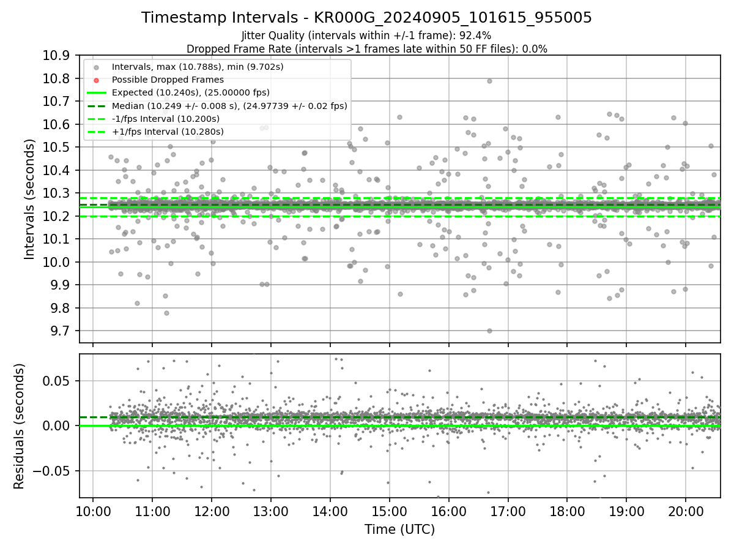Click the 10.6 y-axis tick label
The width and height of the screenshot is (734, 551).
(56, 124)
